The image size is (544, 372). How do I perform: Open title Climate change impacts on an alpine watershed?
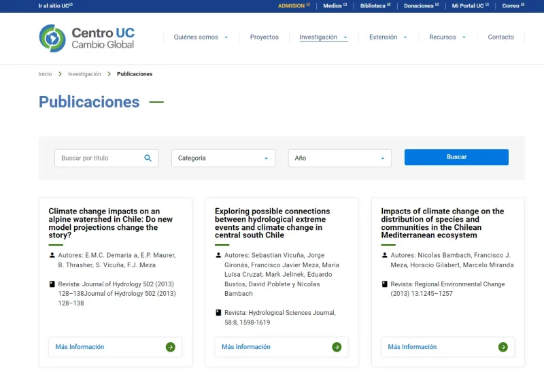[110, 223]
